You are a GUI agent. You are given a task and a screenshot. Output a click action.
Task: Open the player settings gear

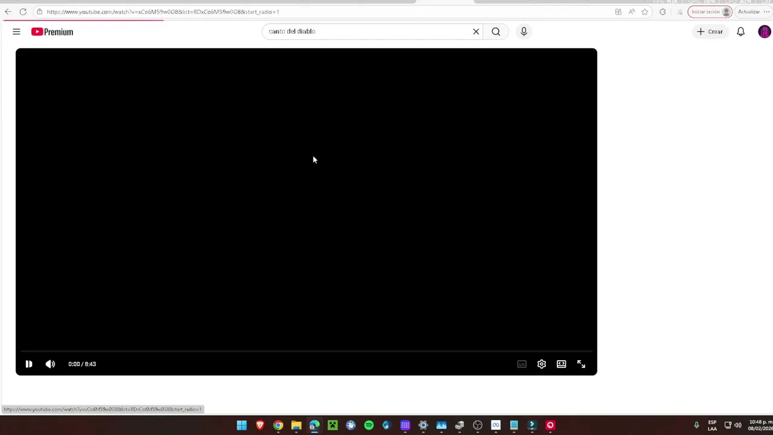[542, 364]
